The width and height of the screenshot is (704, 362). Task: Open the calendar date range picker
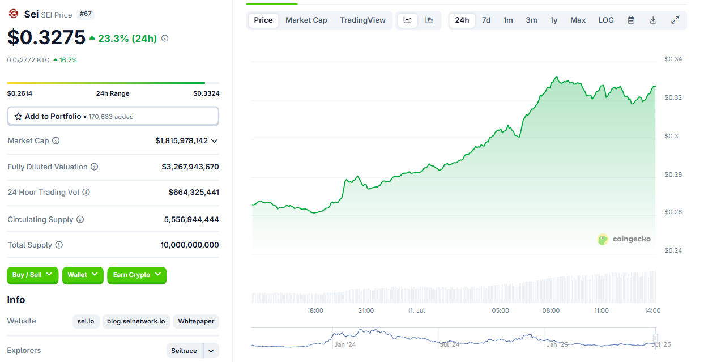(x=631, y=20)
